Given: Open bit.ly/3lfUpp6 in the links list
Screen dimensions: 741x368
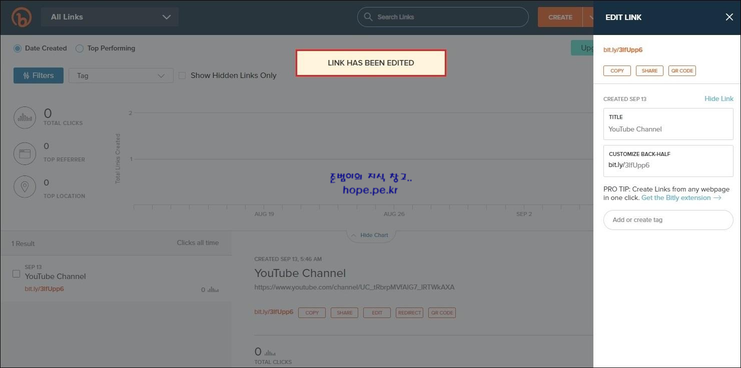Looking at the screenshot, I should [x=45, y=289].
